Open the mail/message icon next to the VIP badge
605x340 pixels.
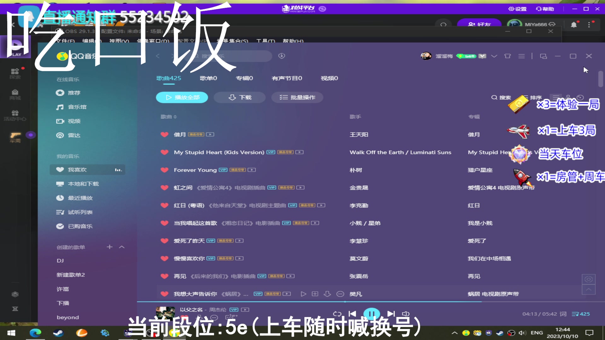pos(482,56)
